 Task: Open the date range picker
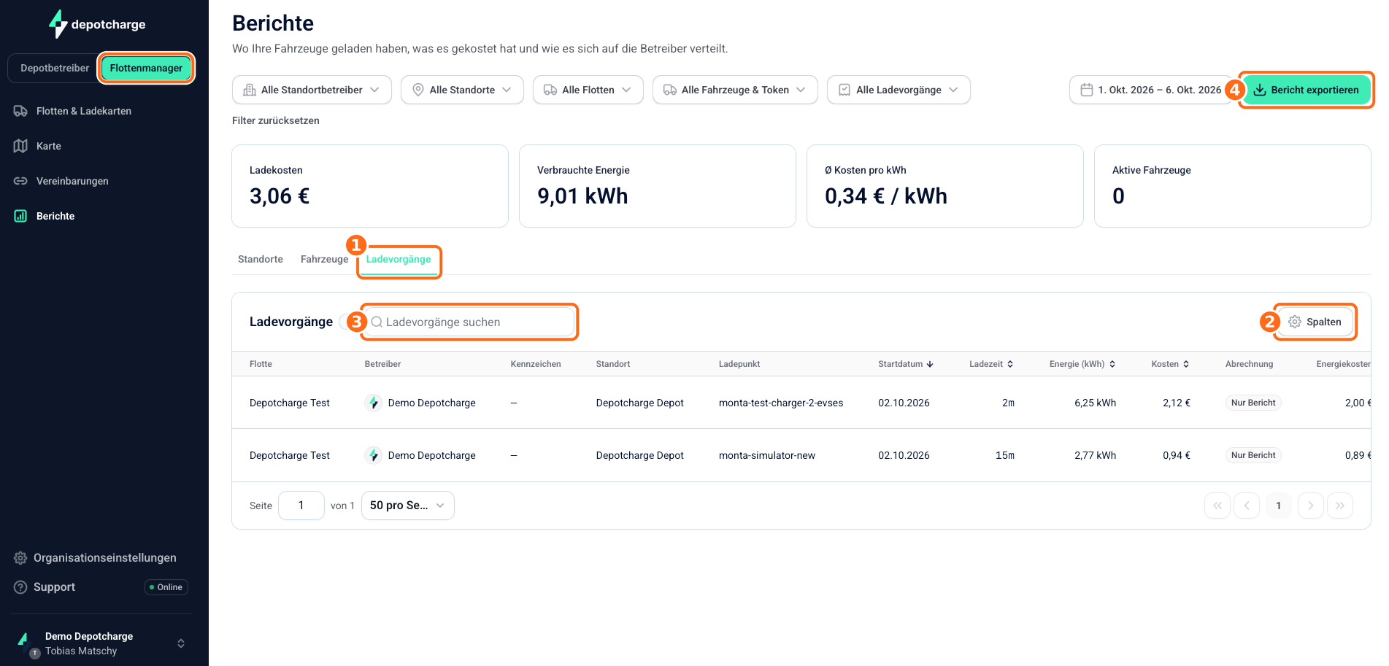[1150, 90]
